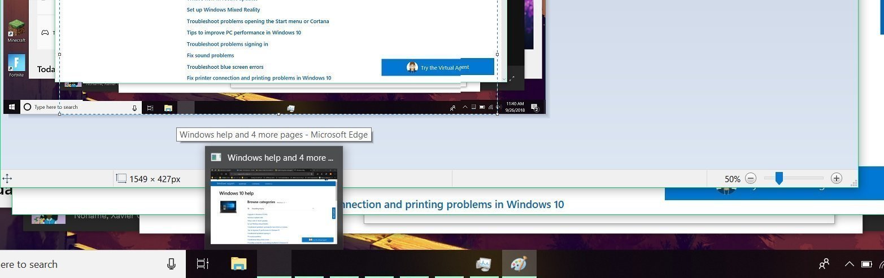Screen dimensions: 884x278
Task: Zoom out with Paint's minus button
Action: (751, 179)
